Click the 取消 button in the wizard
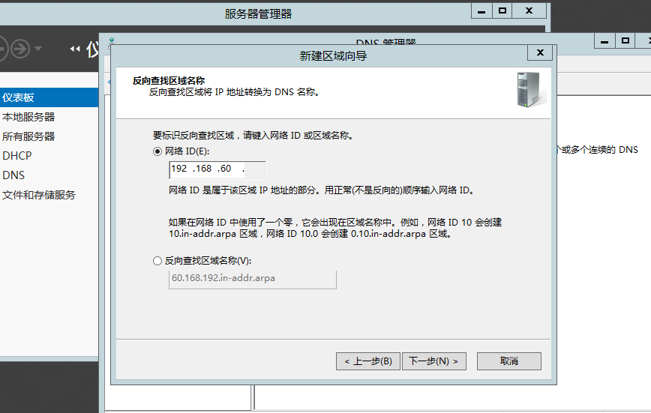The height and width of the screenshot is (413, 651). click(509, 361)
